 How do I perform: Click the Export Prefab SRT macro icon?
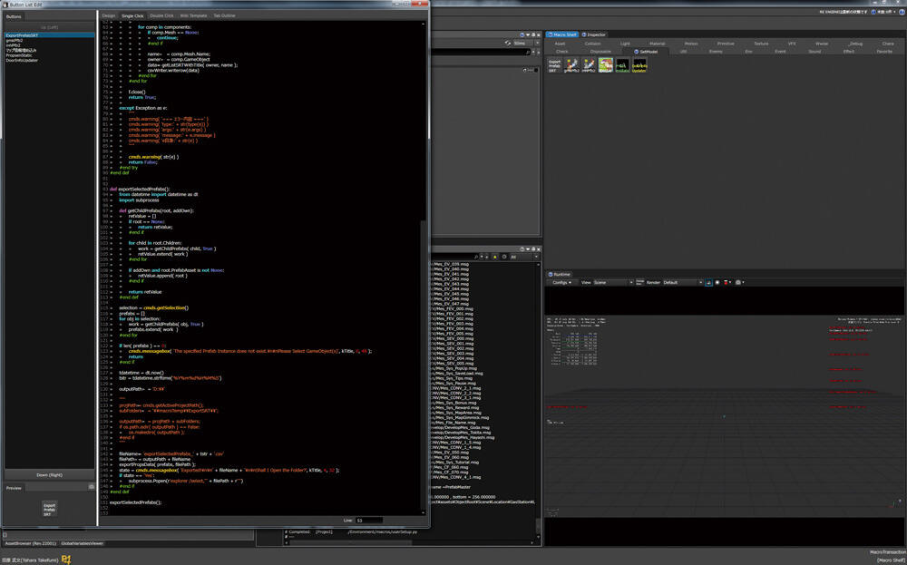click(x=553, y=65)
